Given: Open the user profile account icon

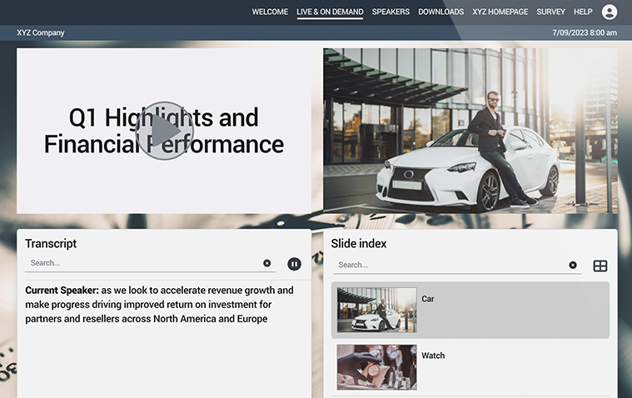Looking at the screenshot, I should tap(609, 12).
